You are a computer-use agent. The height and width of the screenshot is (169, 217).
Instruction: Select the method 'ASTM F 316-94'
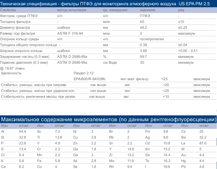[x=70, y=33]
